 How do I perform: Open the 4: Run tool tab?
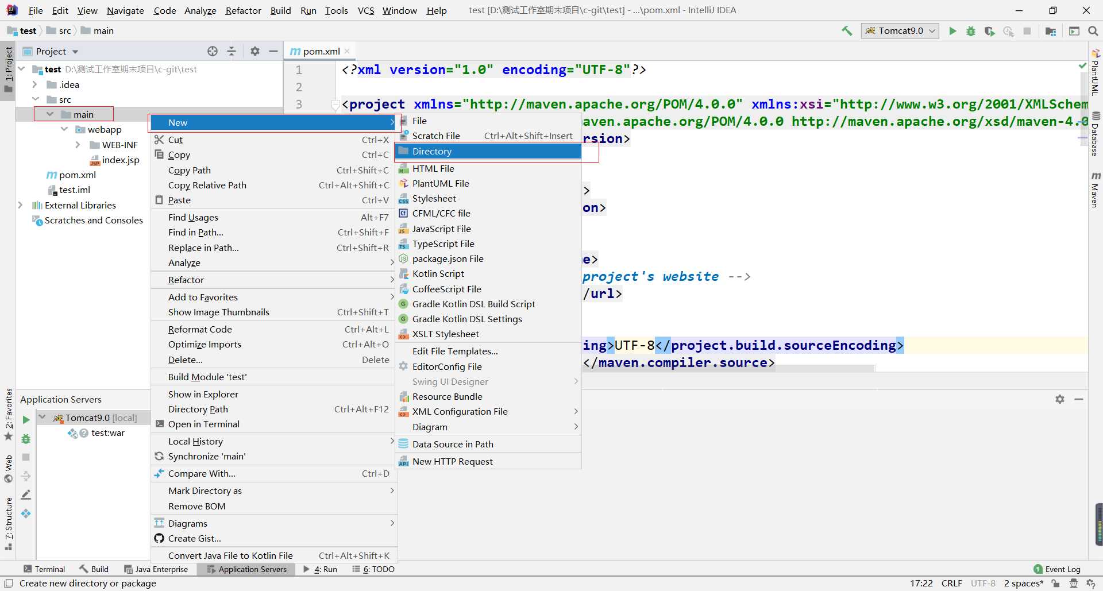321,569
